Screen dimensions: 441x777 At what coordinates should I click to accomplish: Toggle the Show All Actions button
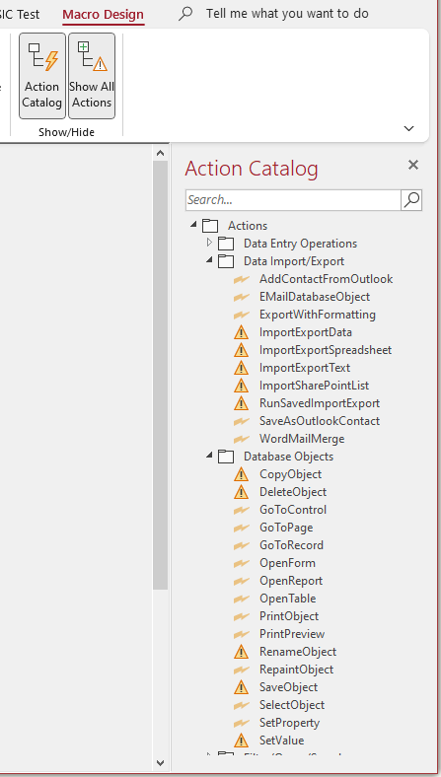(x=92, y=76)
